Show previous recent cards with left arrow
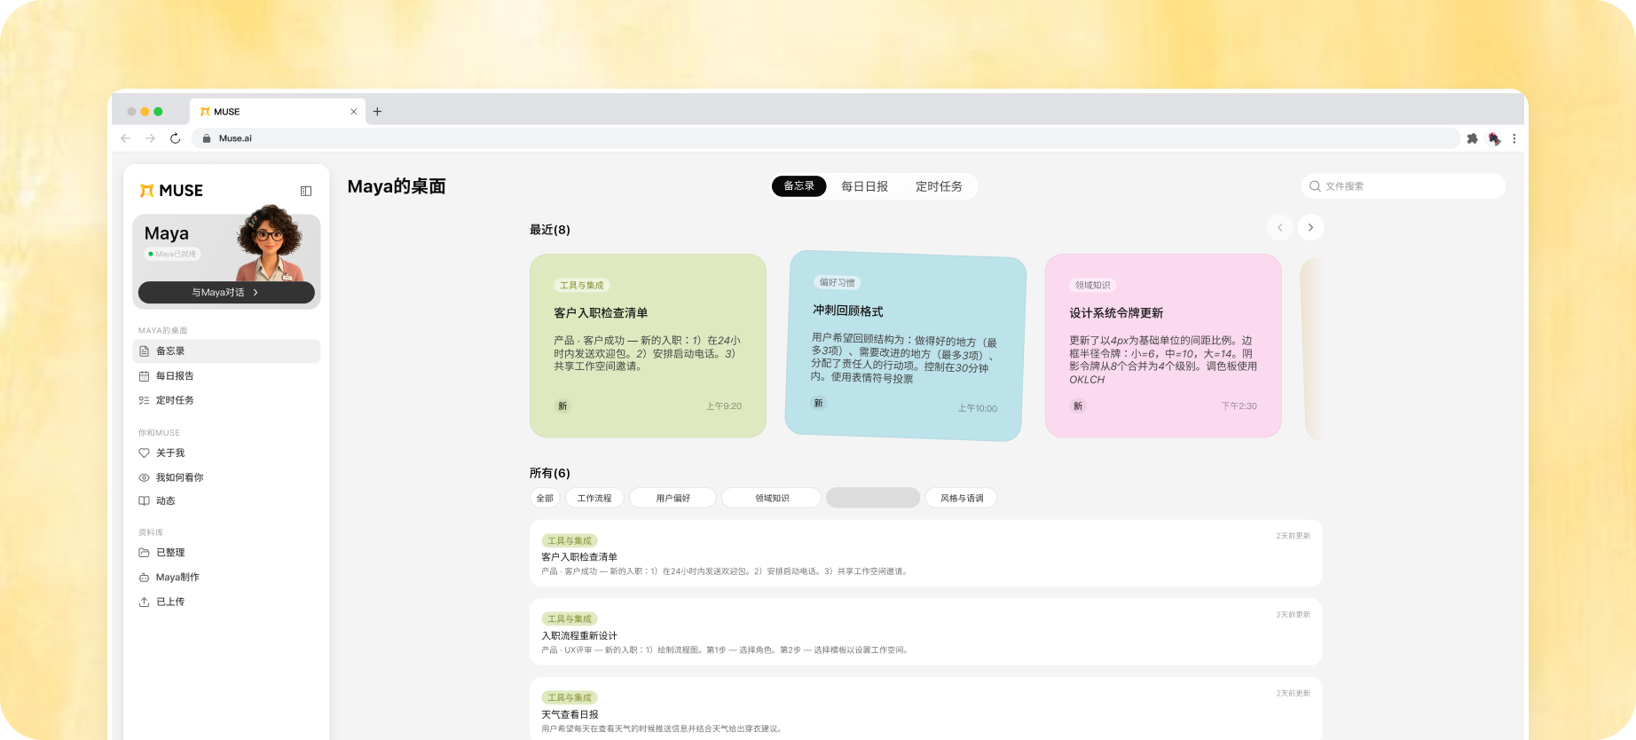Viewport: 1636px width, 740px height. tap(1279, 228)
